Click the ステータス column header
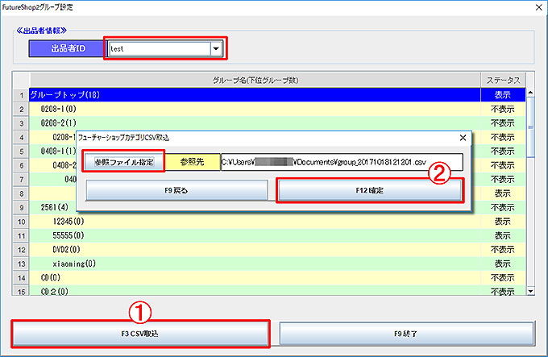 tap(502, 80)
